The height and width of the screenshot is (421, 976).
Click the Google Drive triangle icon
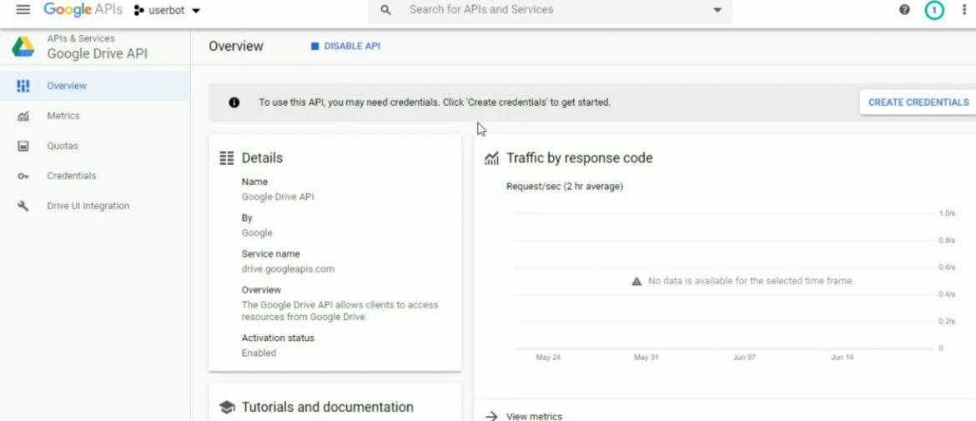[23, 47]
